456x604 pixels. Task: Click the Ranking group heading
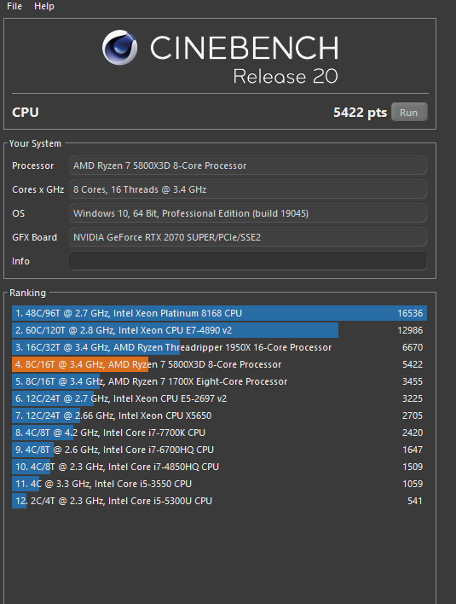[27, 293]
